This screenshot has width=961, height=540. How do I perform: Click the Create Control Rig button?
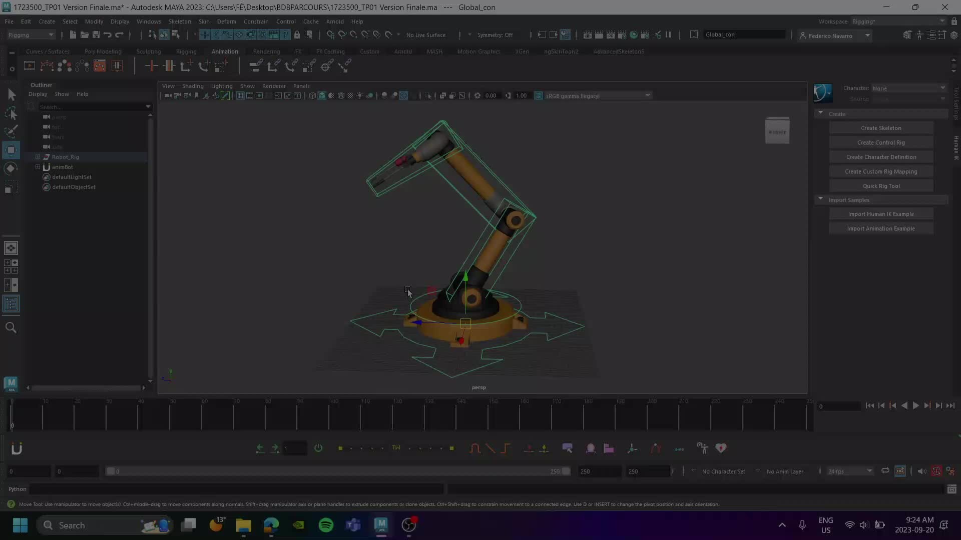tap(881, 142)
